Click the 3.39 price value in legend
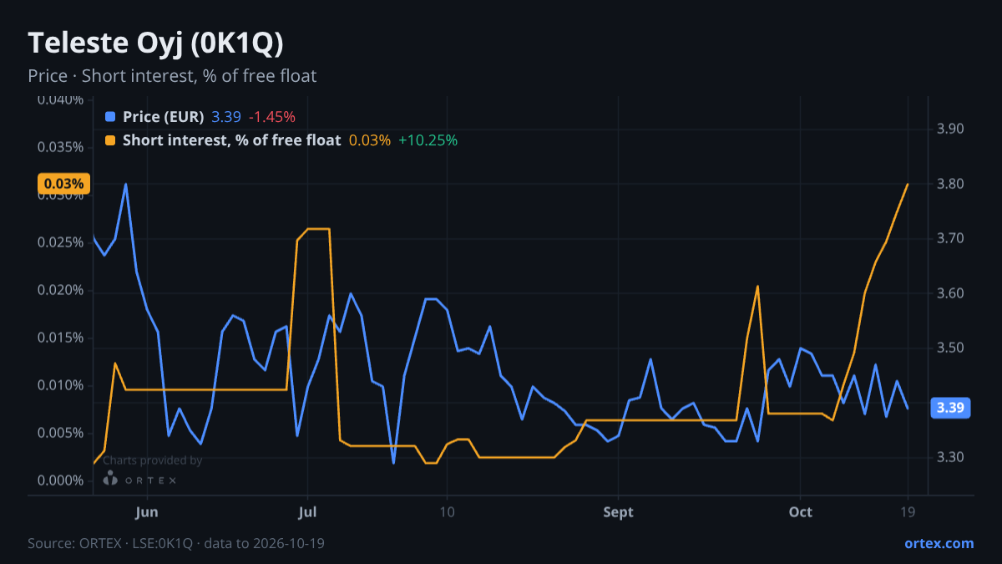 [x=226, y=117]
